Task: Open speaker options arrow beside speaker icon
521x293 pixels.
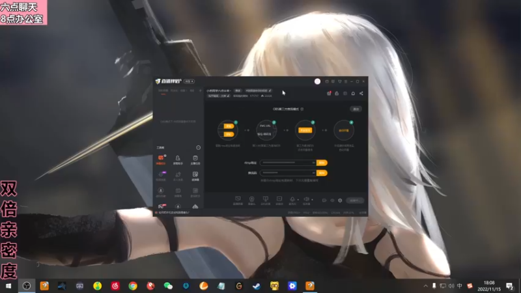Action: (312, 200)
